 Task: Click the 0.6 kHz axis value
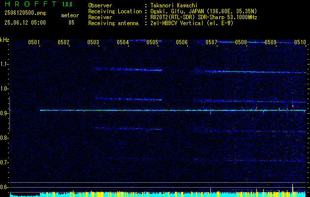point(4,187)
